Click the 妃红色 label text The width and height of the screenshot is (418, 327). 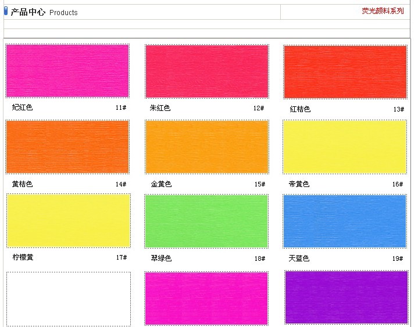[23, 107]
